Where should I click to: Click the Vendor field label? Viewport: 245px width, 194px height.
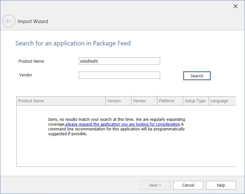(x=26, y=75)
